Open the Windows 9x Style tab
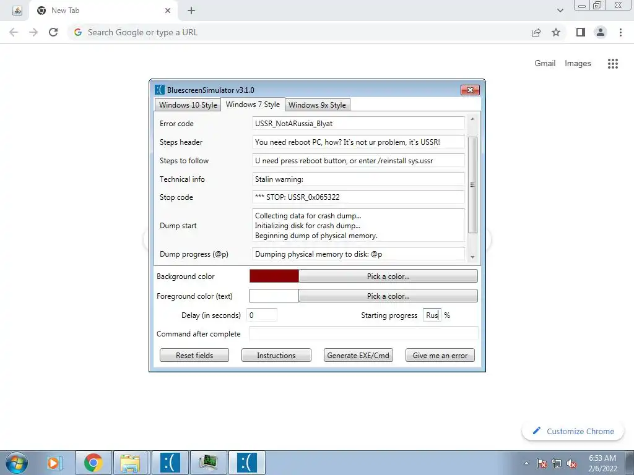Image resolution: width=634 pixels, height=475 pixels. click(x=317, y=105)
